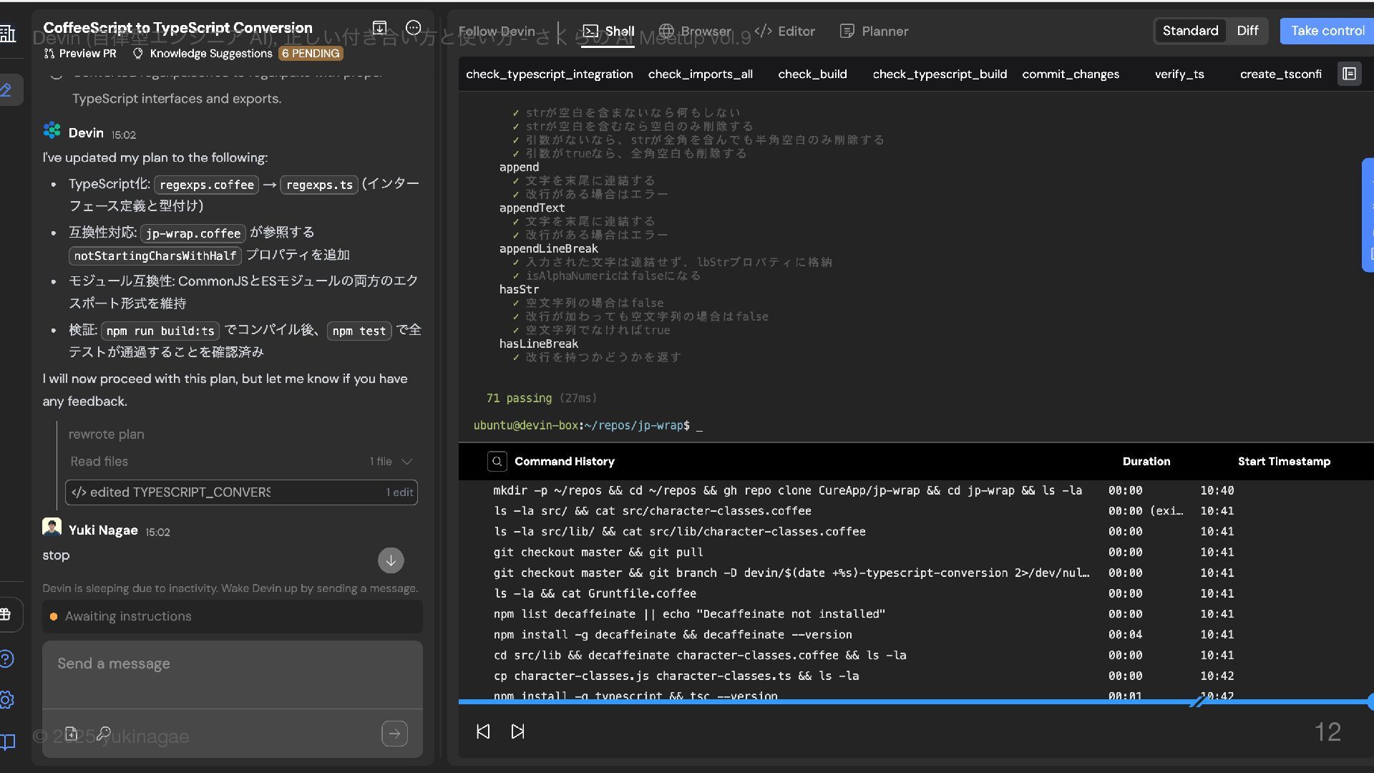Click the 6 PENDING badge
This screenshot has height=773, width=1374.
[x=311, y=54]
